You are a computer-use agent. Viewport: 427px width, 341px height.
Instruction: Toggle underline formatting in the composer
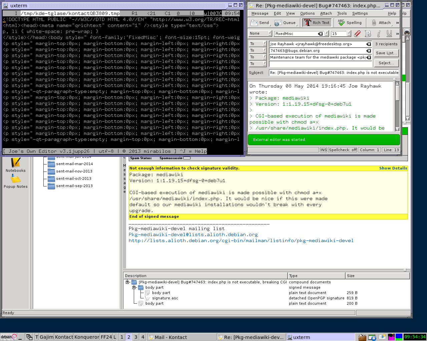pos(389,34)
